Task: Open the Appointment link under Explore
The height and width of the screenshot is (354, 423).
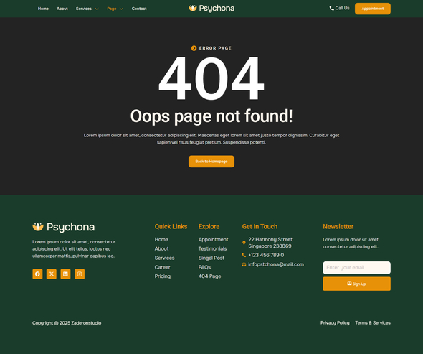Action: tap(214, 239)
